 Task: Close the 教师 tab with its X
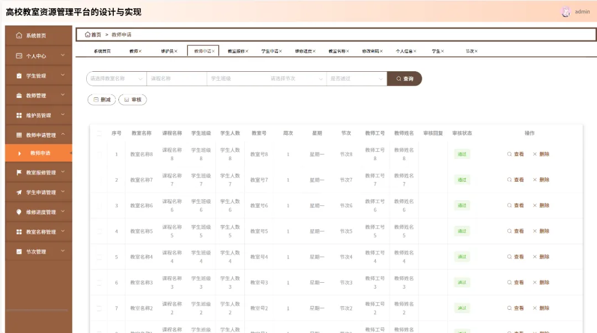[x=140, y=51]
